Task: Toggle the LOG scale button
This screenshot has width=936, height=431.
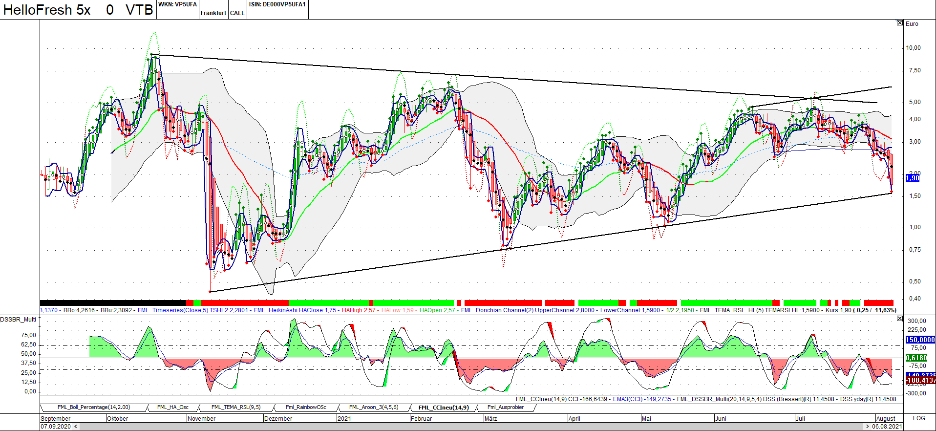Action: tap(919, 418)
